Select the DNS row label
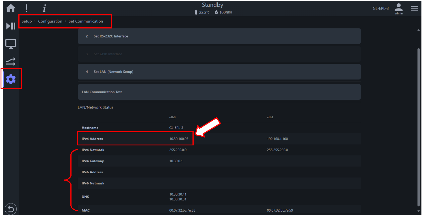The width and height of the screenshot is (422, 215). (x=85, y=197)
